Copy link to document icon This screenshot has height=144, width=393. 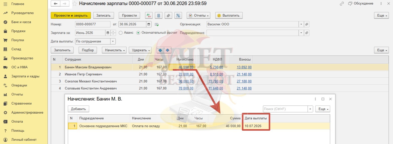point(341,4)
